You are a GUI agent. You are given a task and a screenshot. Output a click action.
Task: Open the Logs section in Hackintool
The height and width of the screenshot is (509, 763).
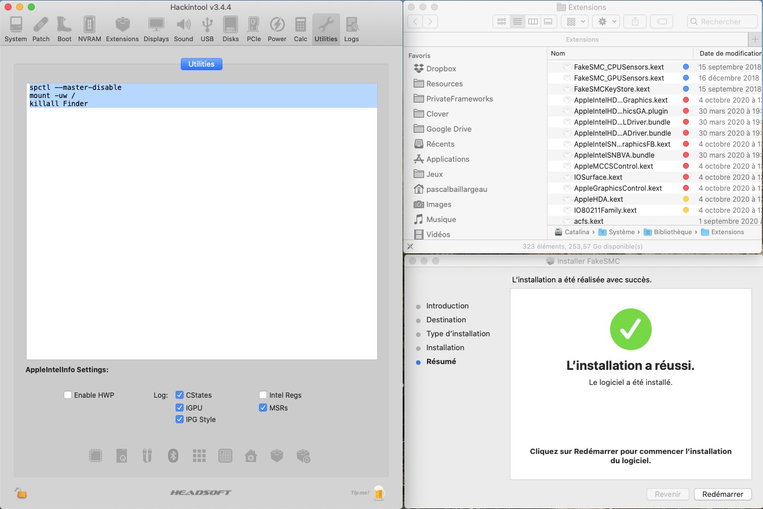pos(351,29)
